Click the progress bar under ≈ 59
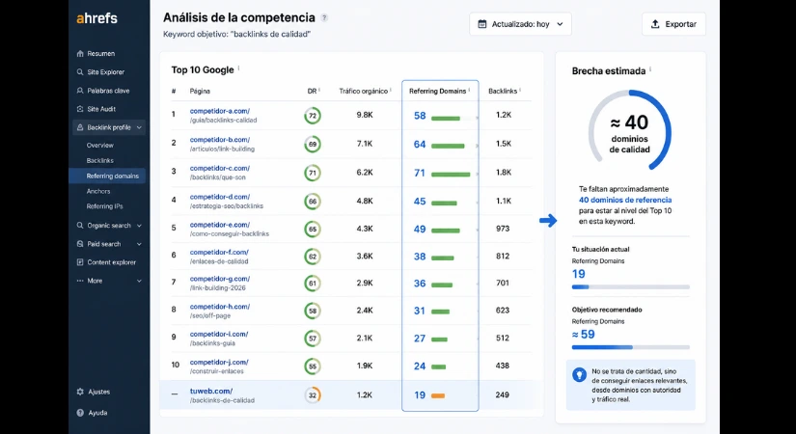Screen dimensions: 796x434 pos(630,348)
